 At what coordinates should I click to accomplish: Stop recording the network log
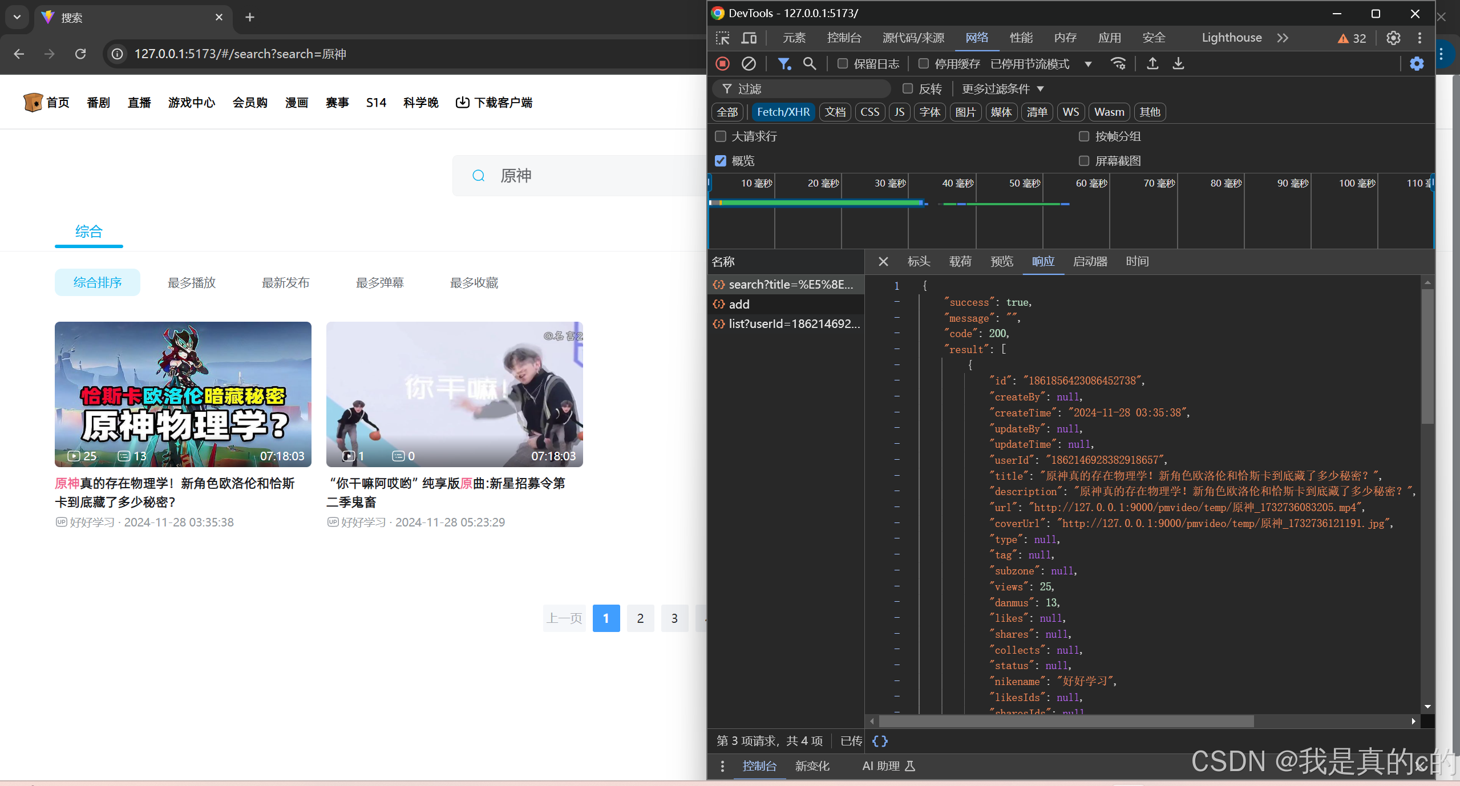(722, 63)
